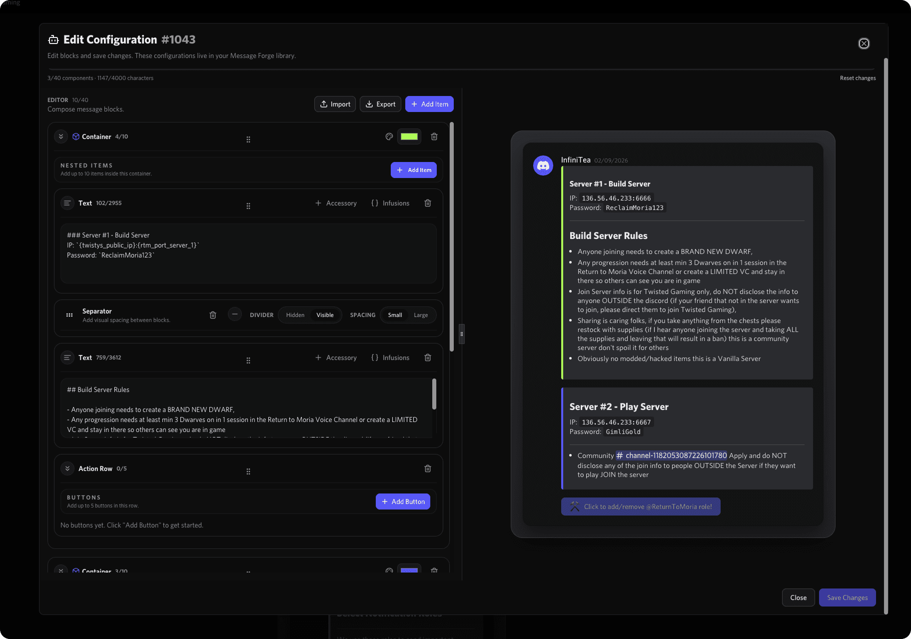This screenshot has height=639, width=911.
Task: Collapse the first Container section
Action: point(60,136)
